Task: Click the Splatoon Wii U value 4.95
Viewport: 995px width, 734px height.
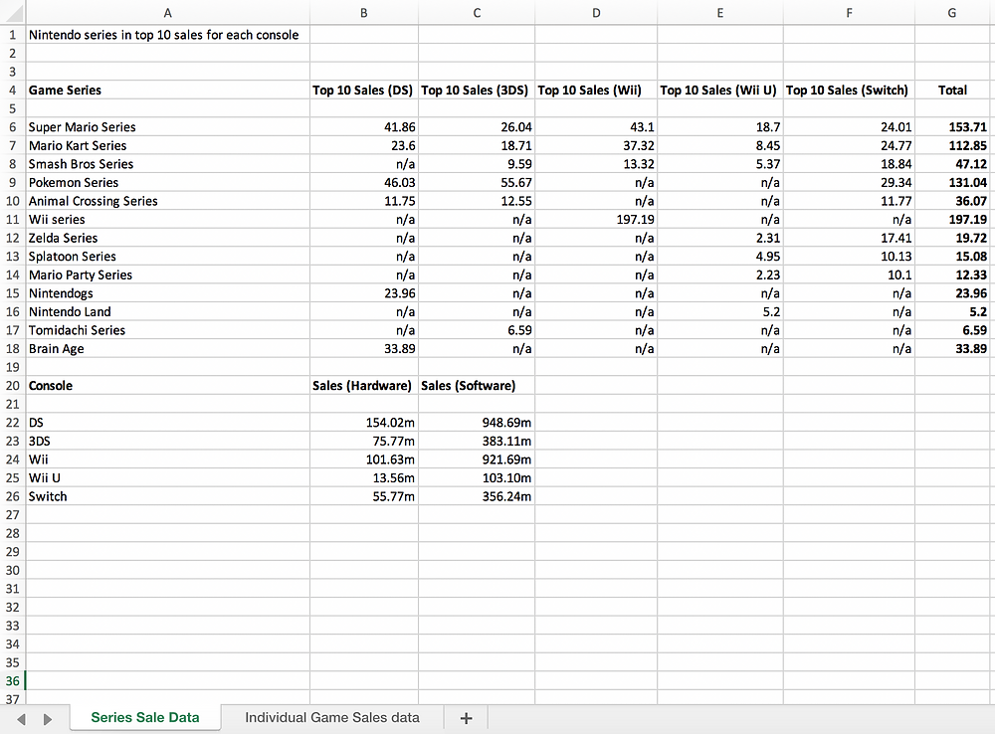Action: [720, 257]
